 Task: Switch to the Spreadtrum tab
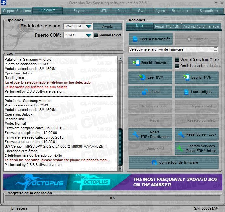(209, 11)
